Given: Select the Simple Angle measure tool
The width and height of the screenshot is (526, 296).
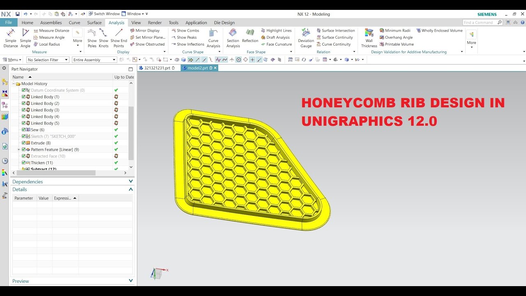Looking at the screenshot, I should click(25, 38).
